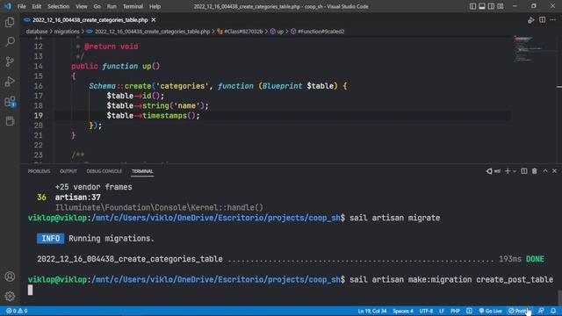Open the Manage gear icon
Screen dimensions: 562x316
coord(10,296)
